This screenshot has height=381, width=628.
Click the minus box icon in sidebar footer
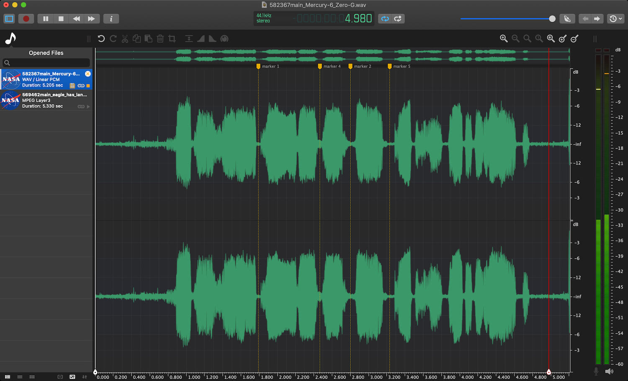click(x=60, y=377)
